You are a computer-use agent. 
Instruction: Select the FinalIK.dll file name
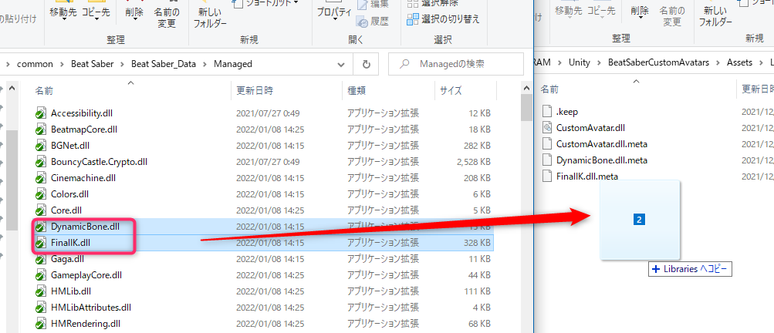point(70,243)
